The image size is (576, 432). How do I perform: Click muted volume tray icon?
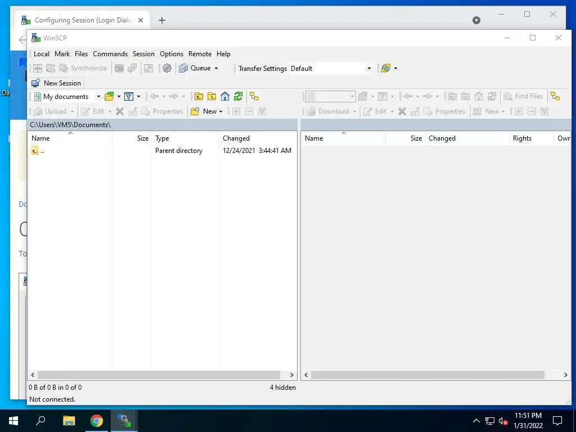pos(503,421)
